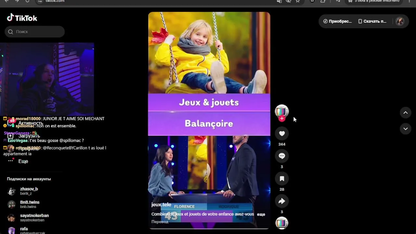
Task: Open the BnB.twins followed account
Action: [30, 204]
